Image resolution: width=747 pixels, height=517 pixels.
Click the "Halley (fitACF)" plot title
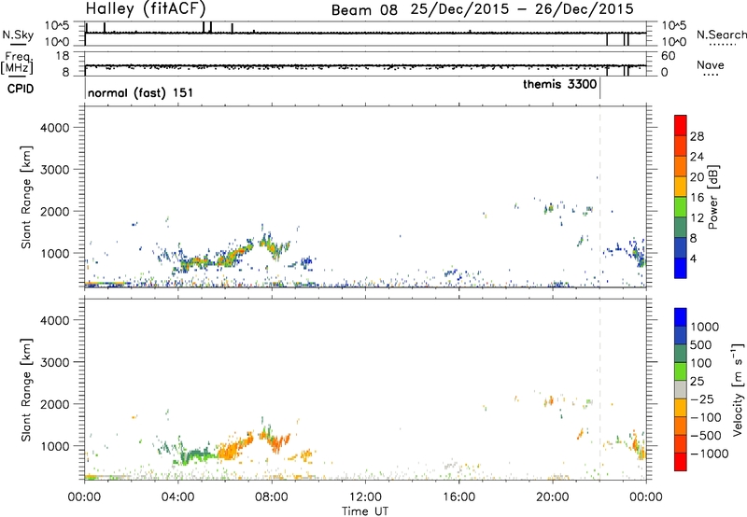point(146,8)
